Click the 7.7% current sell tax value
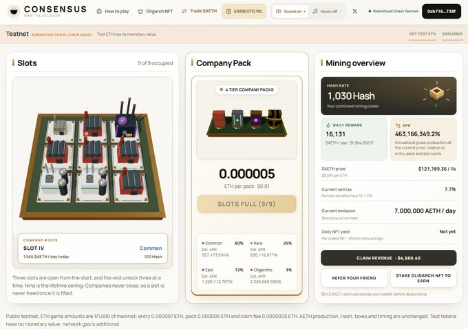 (x=450, y=189)
